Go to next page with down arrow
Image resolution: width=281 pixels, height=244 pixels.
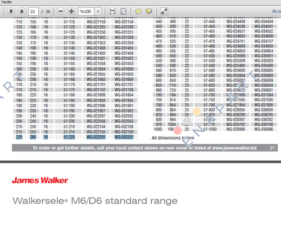(x=22, y=11)
